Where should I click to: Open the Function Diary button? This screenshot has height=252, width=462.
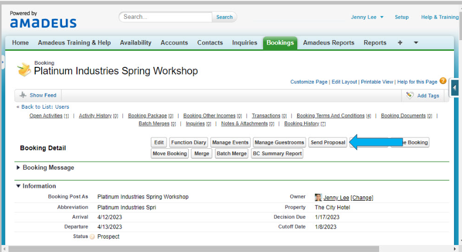pyautogui.click(x=189, y=142)
